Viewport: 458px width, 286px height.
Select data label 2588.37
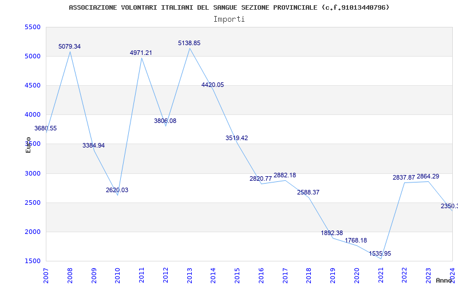309,192
